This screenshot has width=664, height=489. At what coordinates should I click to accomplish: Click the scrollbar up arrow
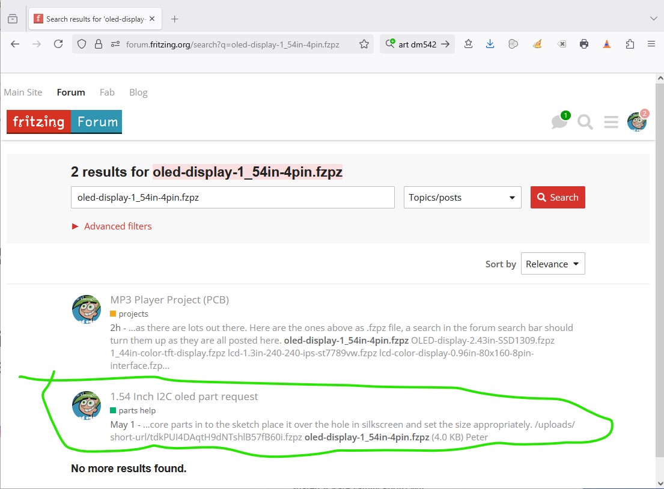pos(660,78)
